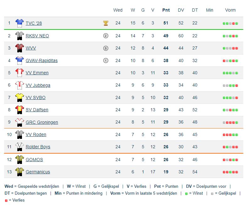This screenshot has width=248, height=205.
Task: Click the Wed column header
Action: pos(118,10)
